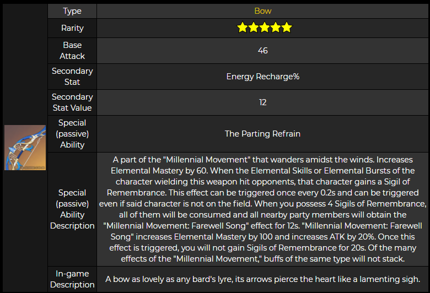Select the bard's lyre in-game description text
Image resolution: width=430 pixels, height=293 pixels.
click(263, 279)
